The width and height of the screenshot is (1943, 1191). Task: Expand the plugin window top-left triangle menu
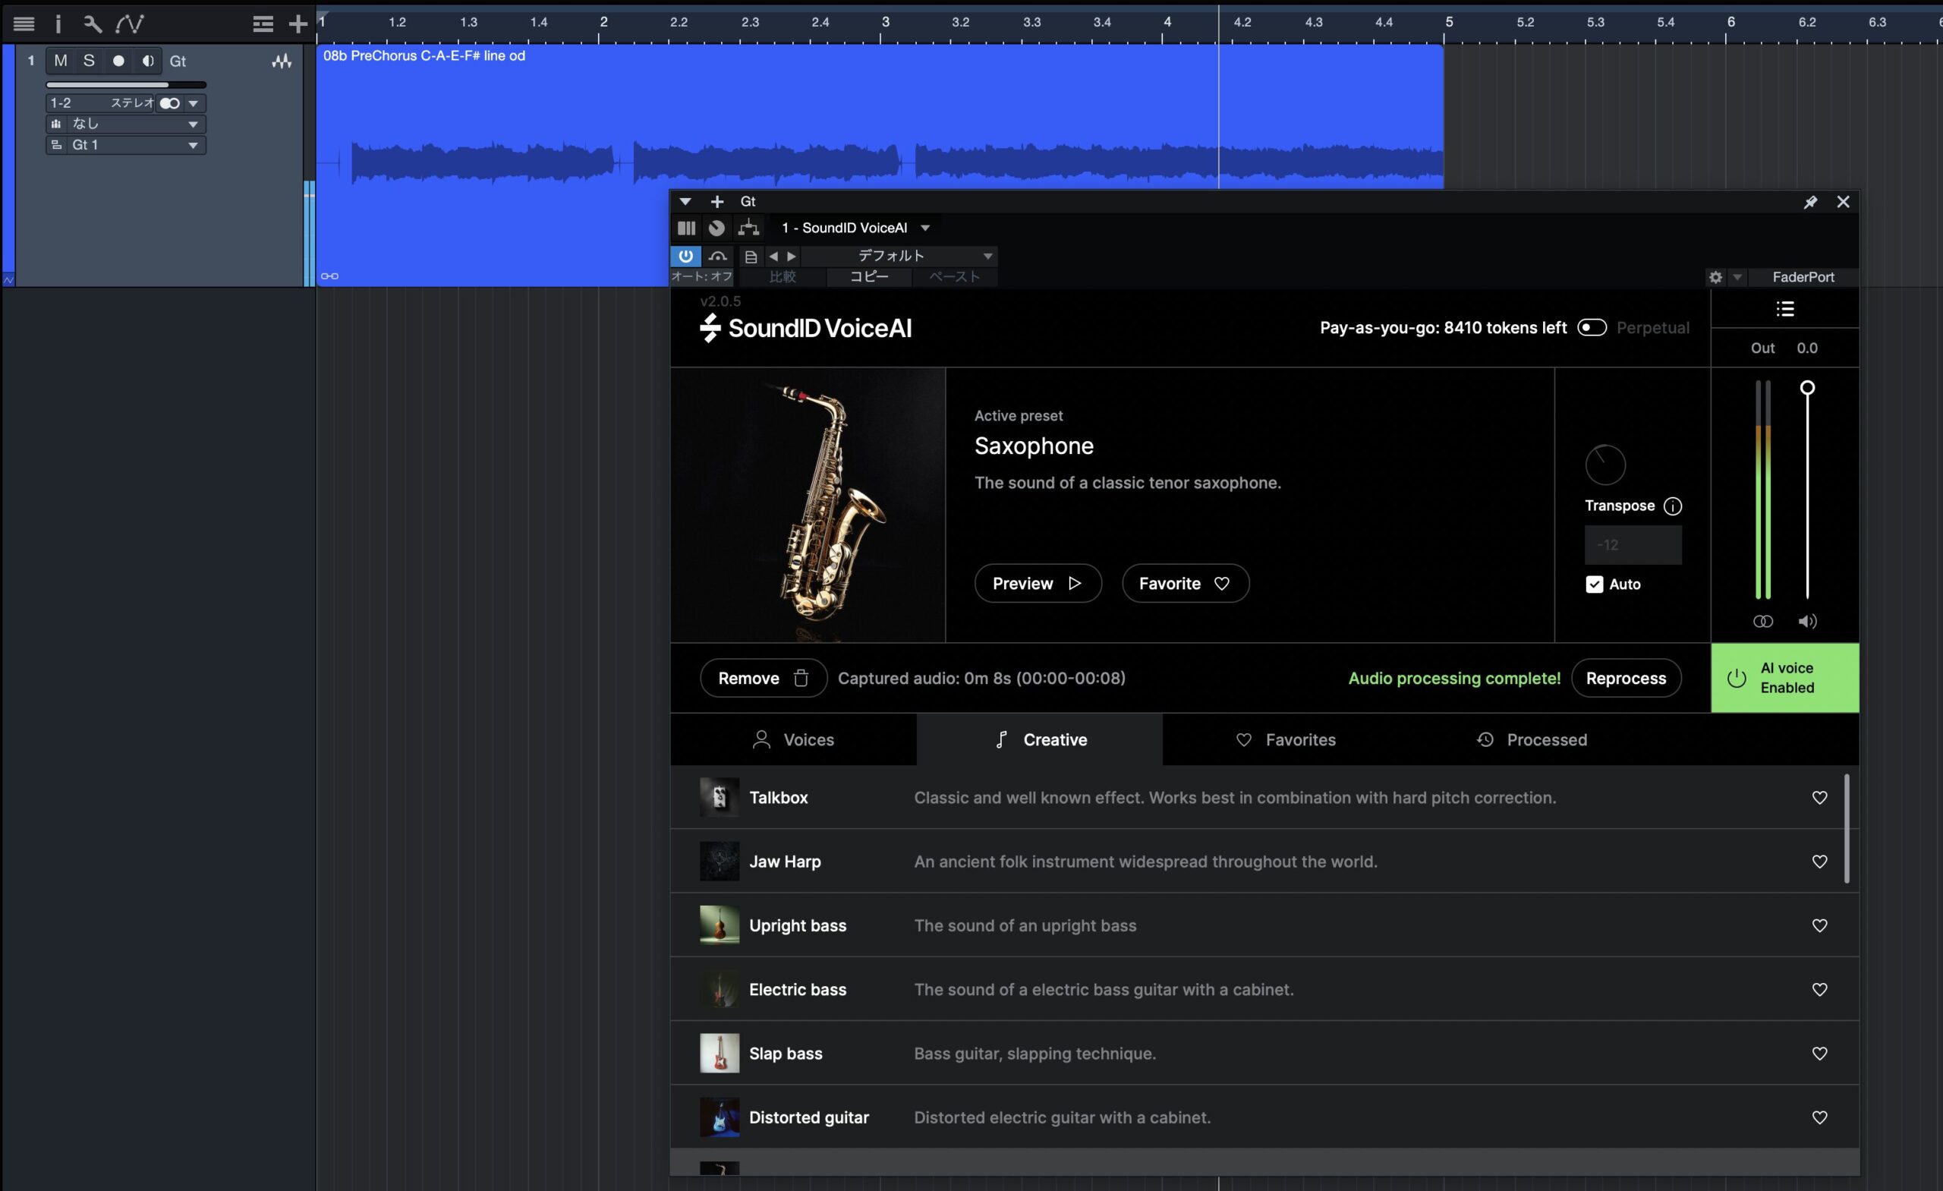point(685,202)
